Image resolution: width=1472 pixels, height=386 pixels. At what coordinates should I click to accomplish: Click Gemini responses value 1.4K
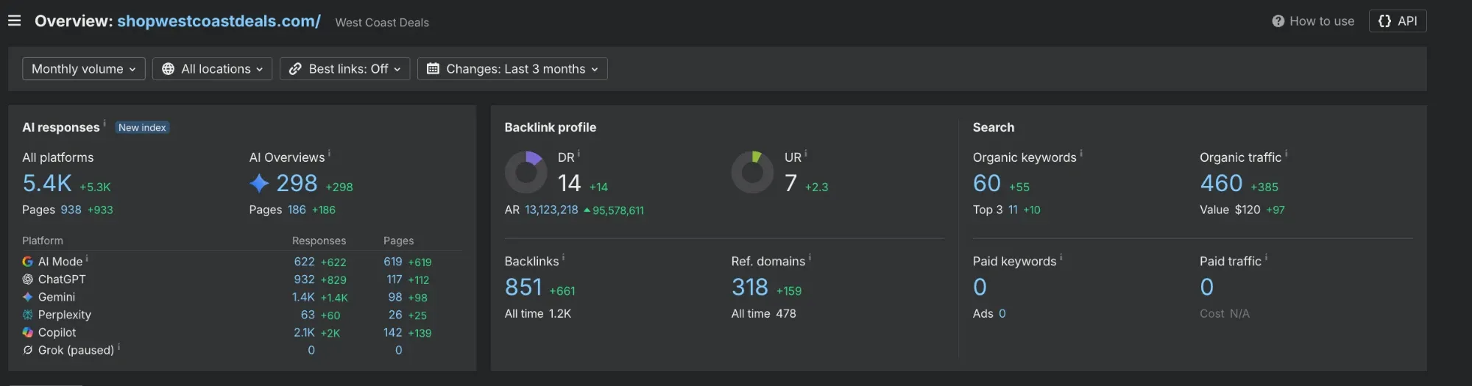tap(303, 297)
